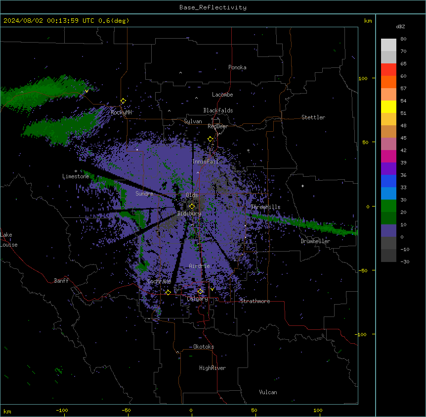426x417 pixels.
Task: Select the violet 36–39 dBZ legend swatch
Action: click(388, 169)
